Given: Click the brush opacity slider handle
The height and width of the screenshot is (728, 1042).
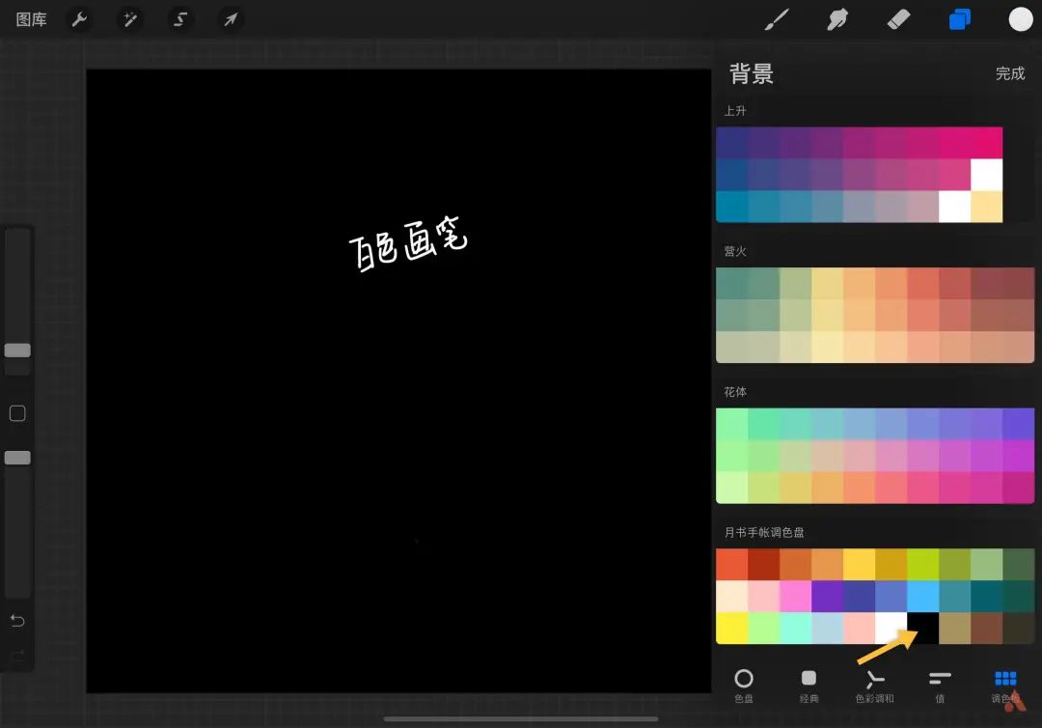Looking at the screenshot, I should (x=17, y=458).
